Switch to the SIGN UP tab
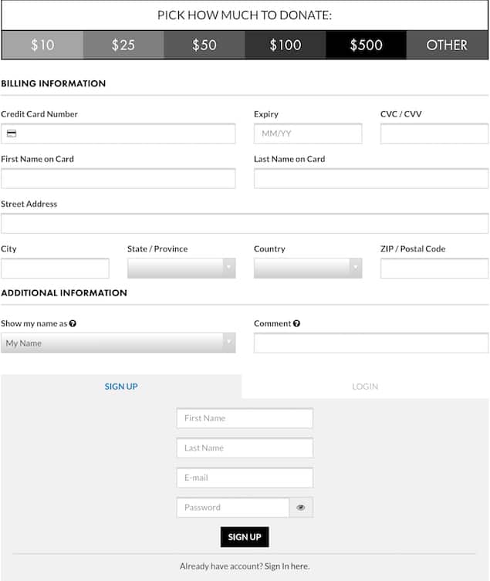 (x=121, y=387)
